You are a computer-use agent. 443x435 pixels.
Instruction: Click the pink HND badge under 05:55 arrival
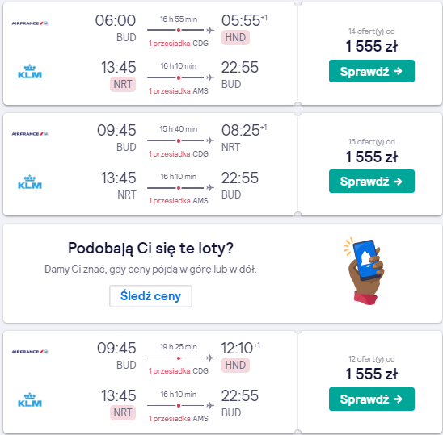coord(235,37)
